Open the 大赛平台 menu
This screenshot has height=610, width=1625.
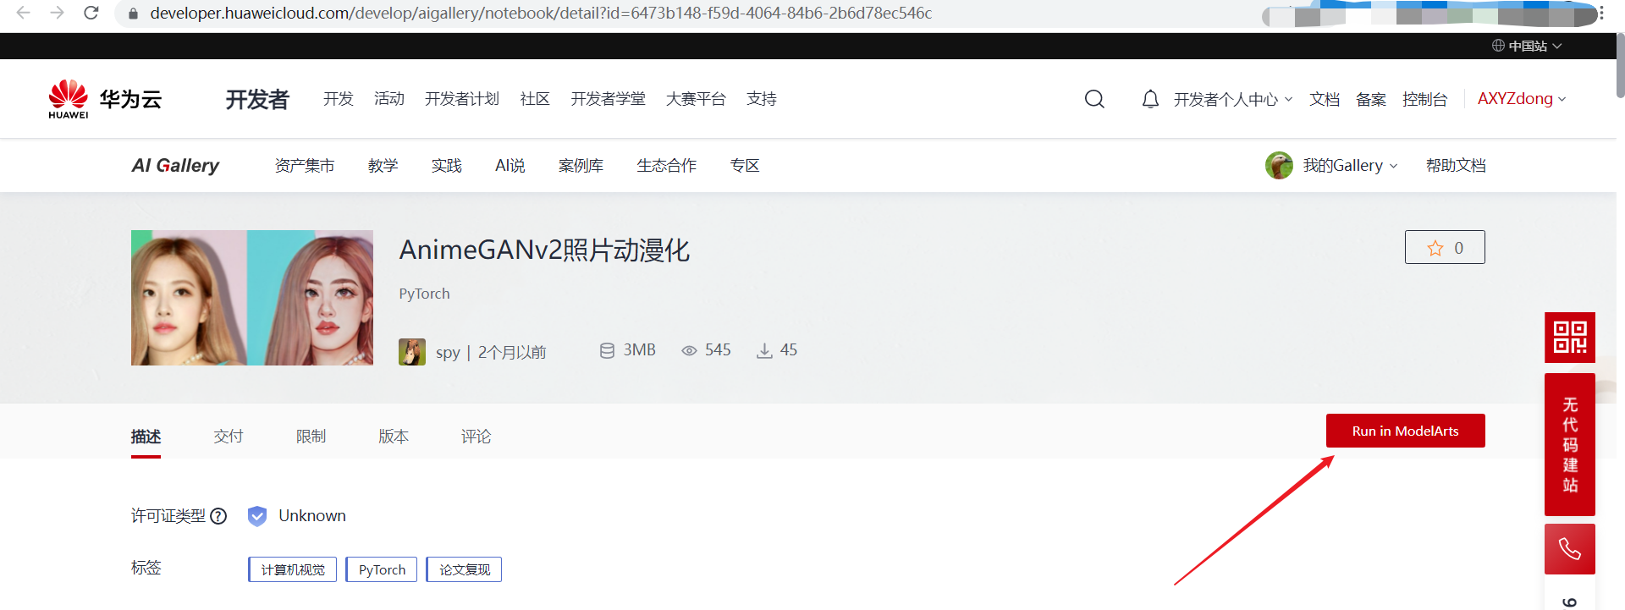coord(696,99)
